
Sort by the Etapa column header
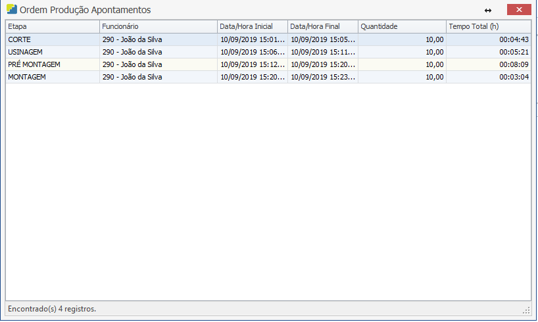[x=53, y=26]
